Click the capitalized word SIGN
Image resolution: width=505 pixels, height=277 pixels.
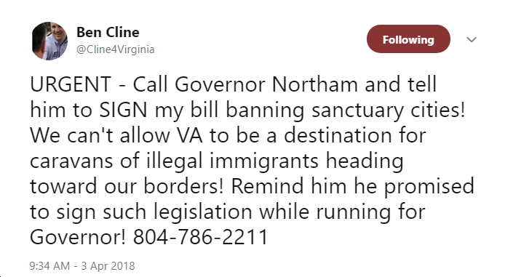click(123, 110)
